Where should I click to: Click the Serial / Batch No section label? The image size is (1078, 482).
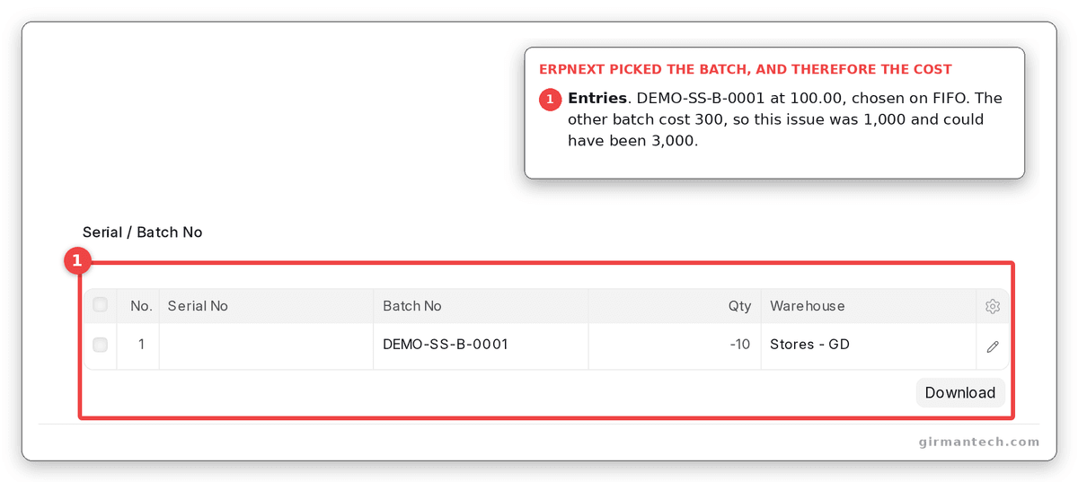pos(143,232)
